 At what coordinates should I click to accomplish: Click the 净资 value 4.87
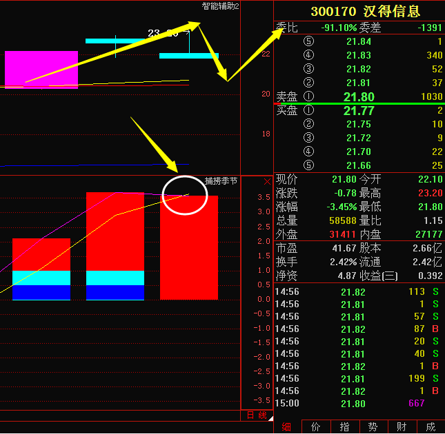347,276
